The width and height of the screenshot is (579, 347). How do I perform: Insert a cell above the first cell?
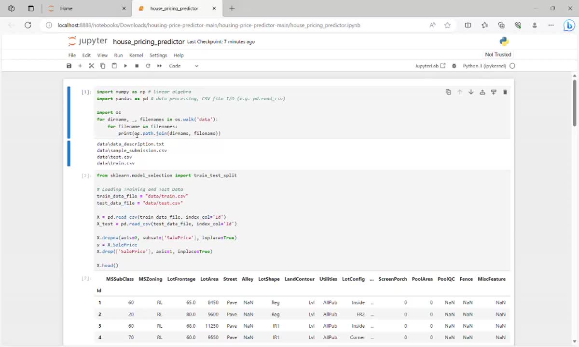click(482, 92)
